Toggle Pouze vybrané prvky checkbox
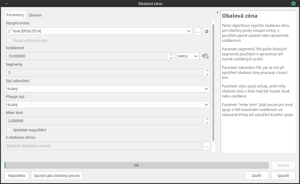This screenshot has height=184, width=300. [9, 41]
